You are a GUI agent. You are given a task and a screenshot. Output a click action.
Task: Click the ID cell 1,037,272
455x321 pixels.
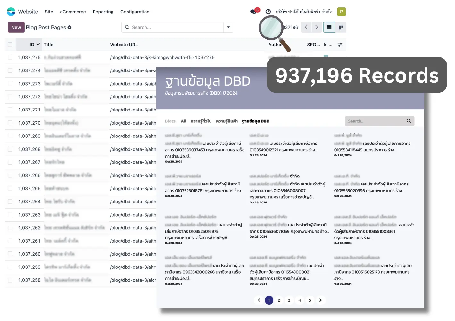pyautogui.click(x=29, y=97)
